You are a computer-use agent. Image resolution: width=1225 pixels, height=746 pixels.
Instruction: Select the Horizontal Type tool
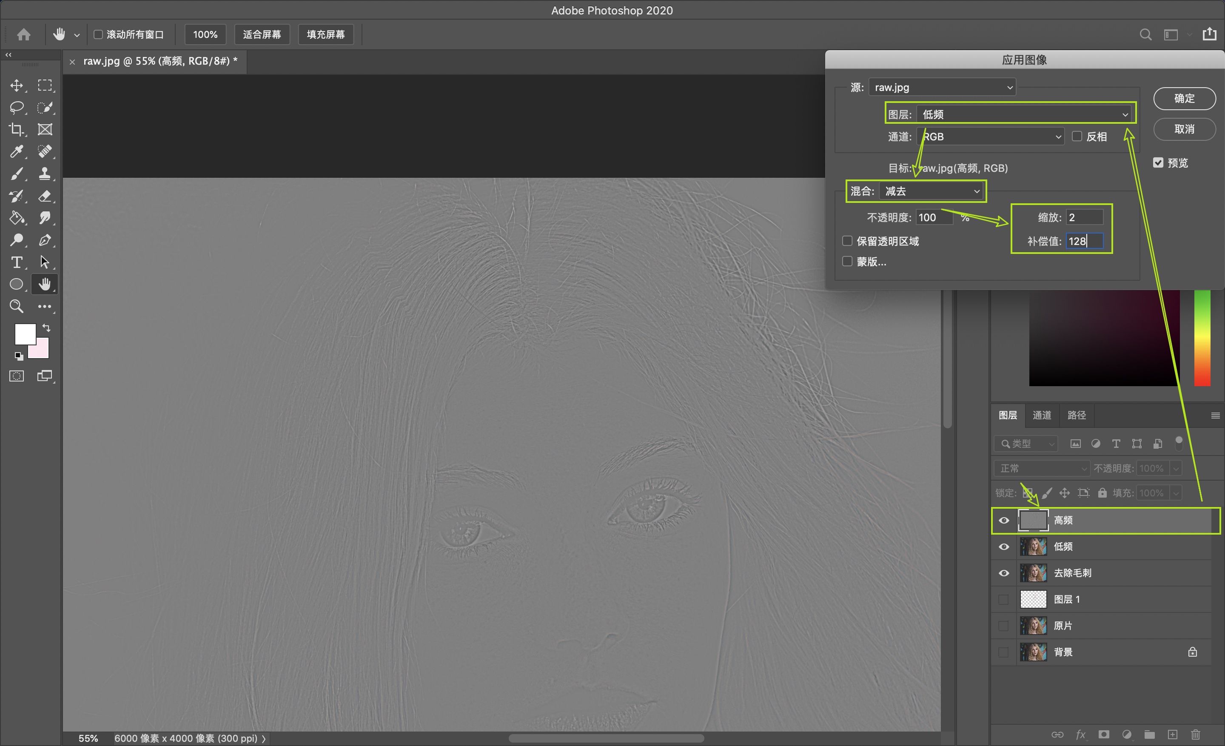coord(17,262)
